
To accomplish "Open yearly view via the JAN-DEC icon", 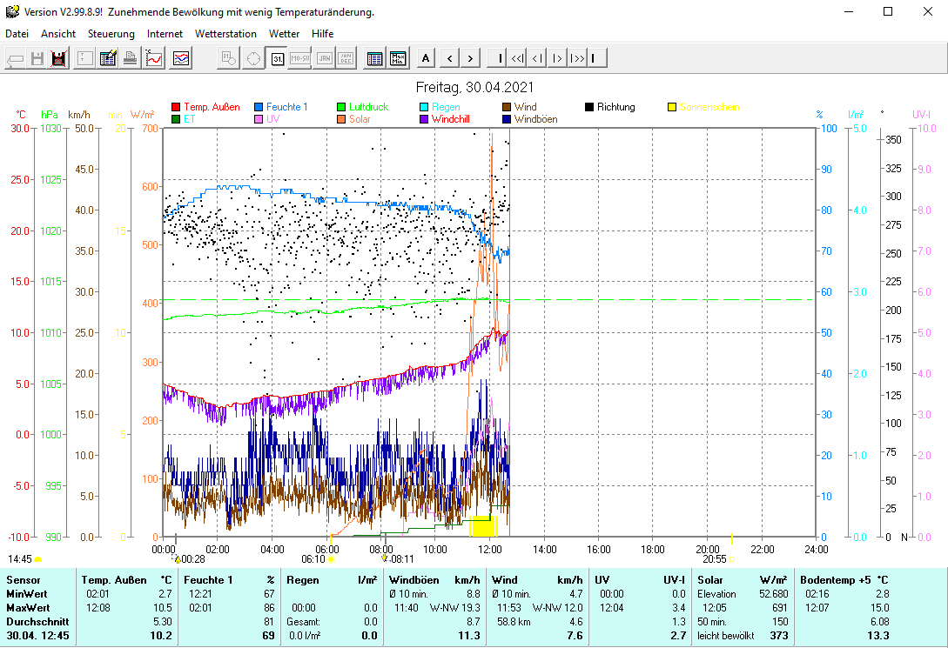I will click(x=345, y=57).
